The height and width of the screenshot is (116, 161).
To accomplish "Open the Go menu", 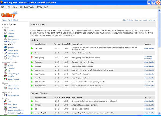I will click(21, 7).
